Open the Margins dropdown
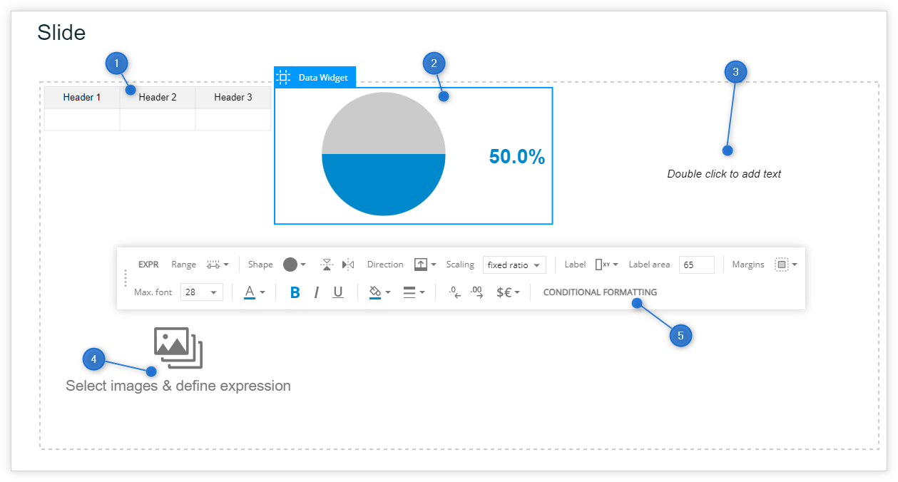The height and width of the screenshot is (482, 898). point(786,265)
